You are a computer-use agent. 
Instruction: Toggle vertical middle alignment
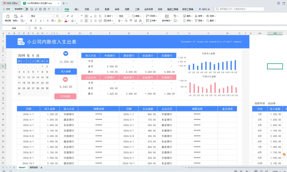86,16
